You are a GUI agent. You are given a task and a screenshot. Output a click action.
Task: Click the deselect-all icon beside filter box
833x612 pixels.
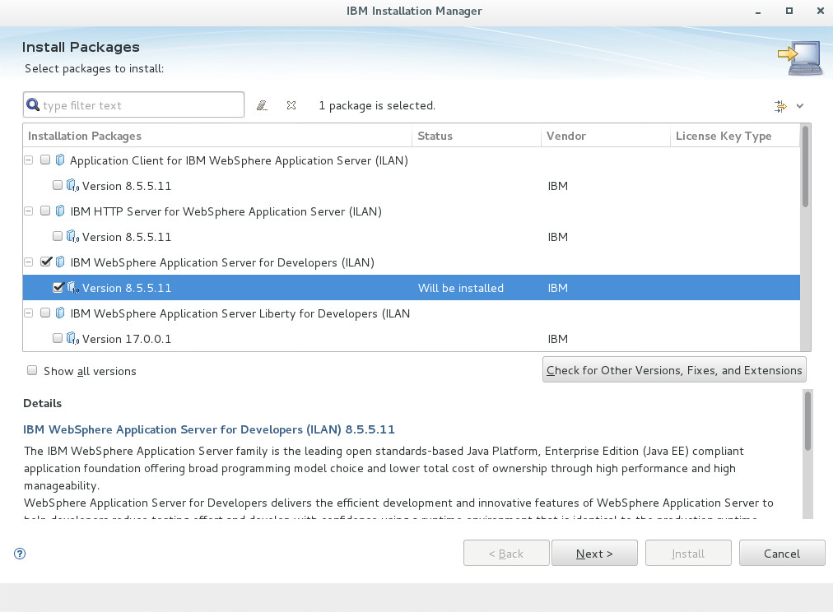pos(291,105)
